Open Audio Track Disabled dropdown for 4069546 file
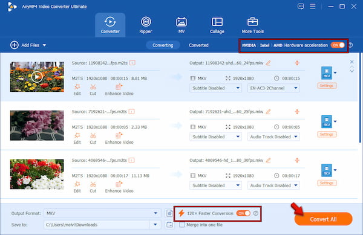The height and width of the screenshot is (235, 363). (273, 185)
